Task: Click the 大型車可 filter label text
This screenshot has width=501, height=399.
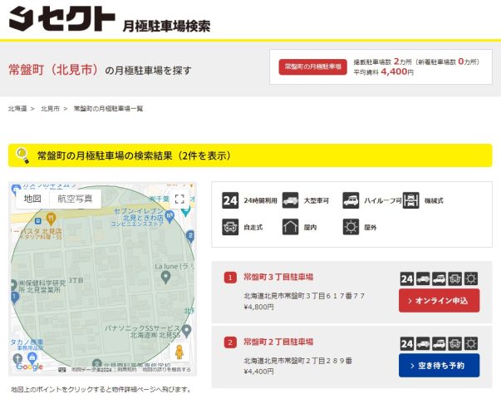Action: [x=317, y=200]
